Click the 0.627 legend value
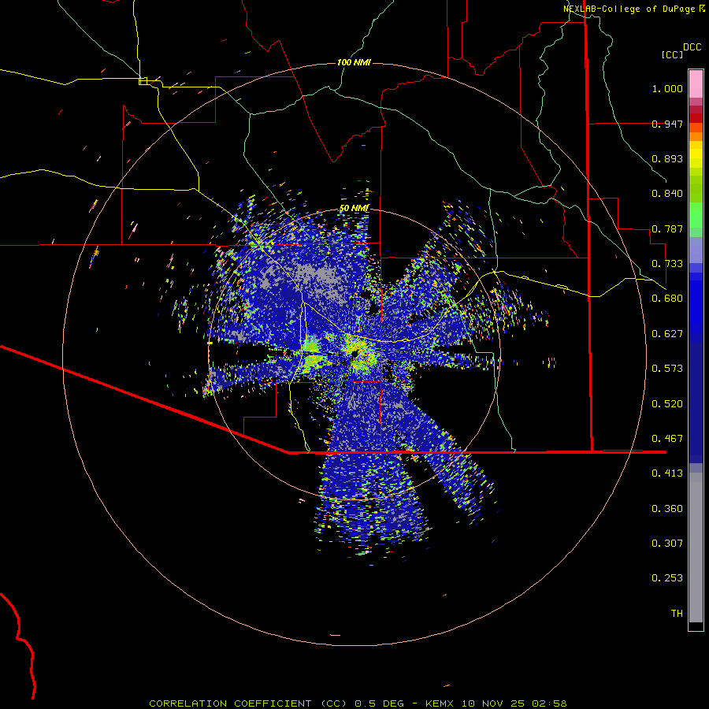This screenshot has height=709, width=709. (667, 334)
